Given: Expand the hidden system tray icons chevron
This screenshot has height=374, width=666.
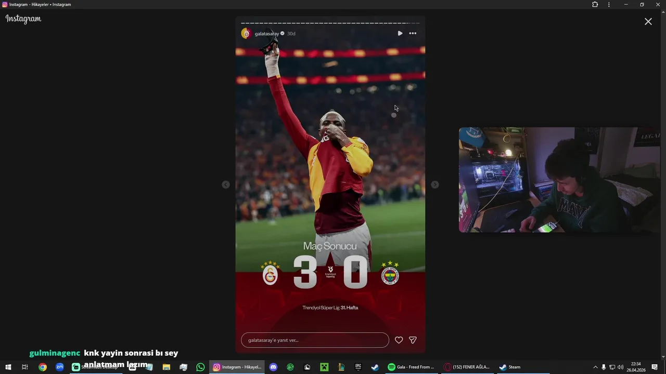Looking at the screenshot, I should (595, 367).
